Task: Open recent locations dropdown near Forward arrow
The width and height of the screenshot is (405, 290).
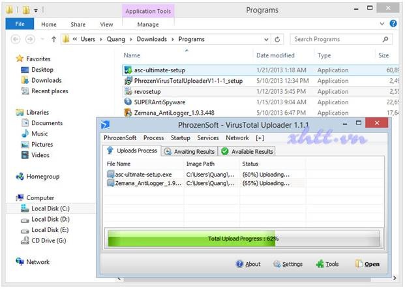Action: pyautogui.click(x=42, y=39)
